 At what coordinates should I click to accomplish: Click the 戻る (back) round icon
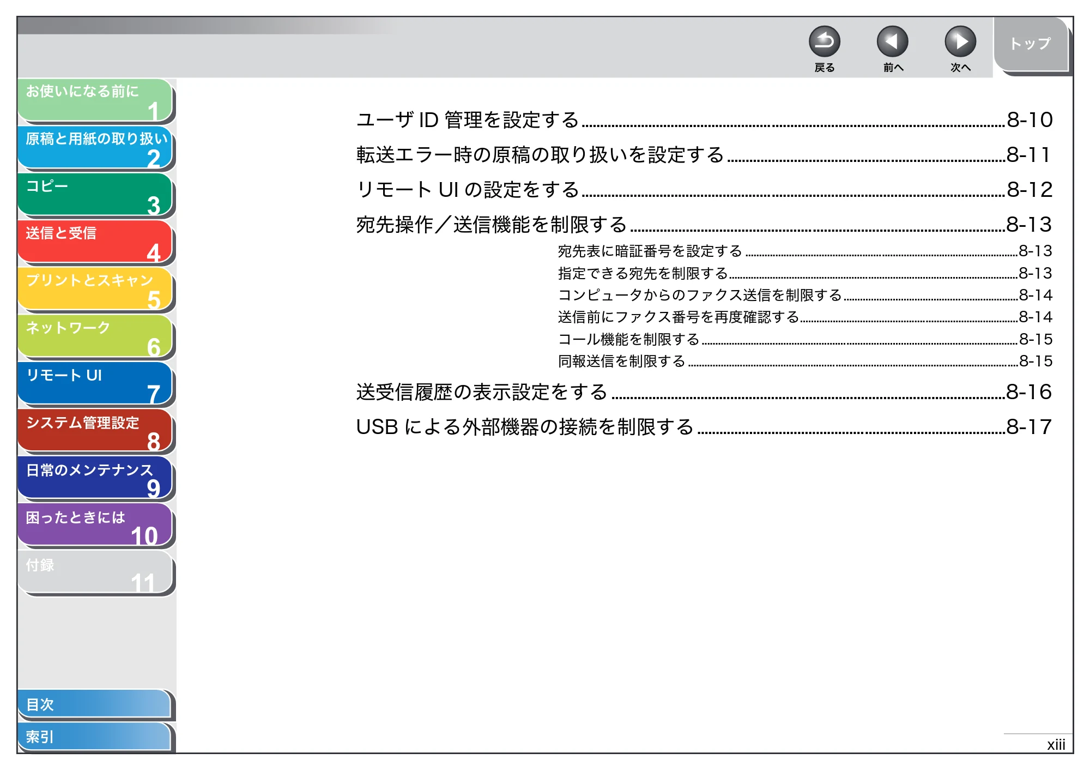[824, 41]
